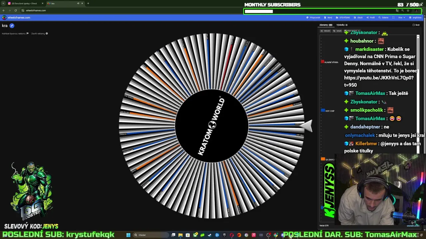The height and width of the screenshot is (239, 426).
Task: Open Apple Music from the taskbar
Action: click(x=254, y=235)
